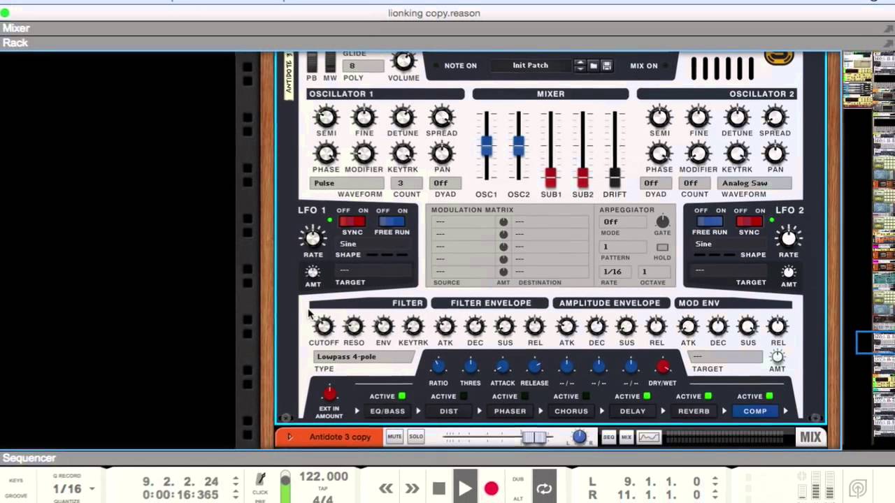This screenshot has height=503, width=895.
Task: Toggle the loop button in transport
Action: coord(544,488)
